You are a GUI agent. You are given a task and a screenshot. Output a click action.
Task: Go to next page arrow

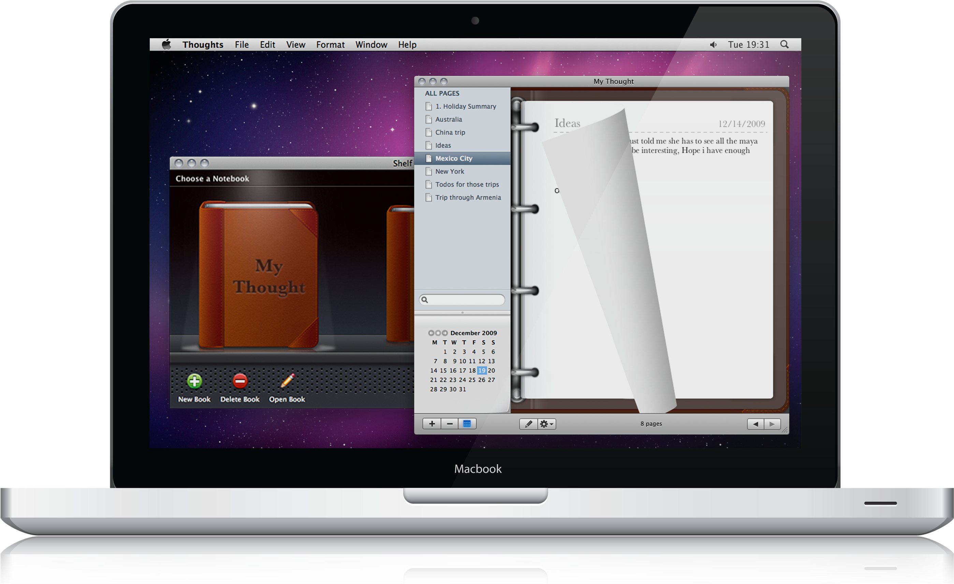772,424
